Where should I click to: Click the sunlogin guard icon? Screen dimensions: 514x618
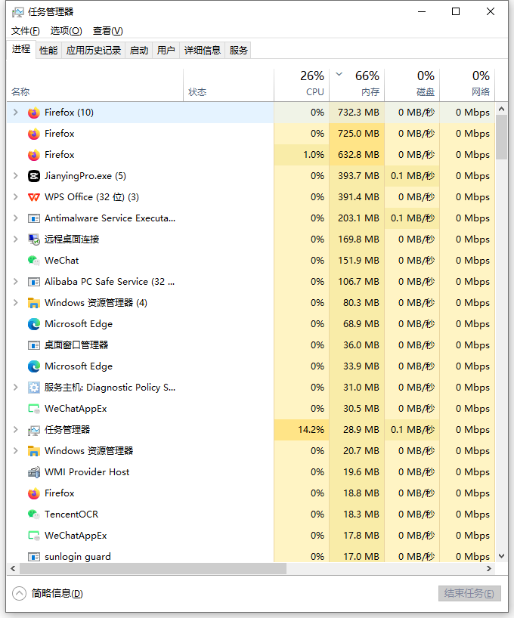34,557
